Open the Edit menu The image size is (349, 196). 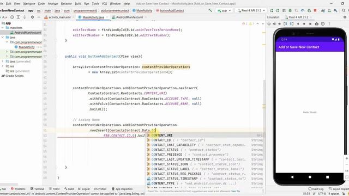(x=9, y=4)
